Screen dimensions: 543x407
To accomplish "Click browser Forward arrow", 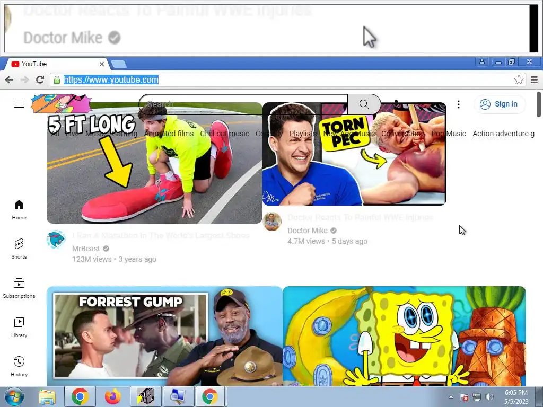I will tap(24, 80).
